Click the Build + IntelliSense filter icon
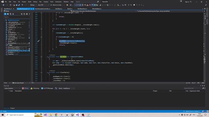 (56, 88)
